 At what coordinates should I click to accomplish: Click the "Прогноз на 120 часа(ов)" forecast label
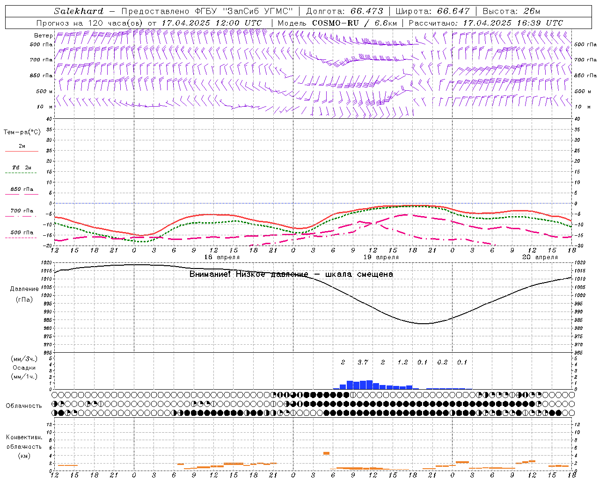point(90,23)
